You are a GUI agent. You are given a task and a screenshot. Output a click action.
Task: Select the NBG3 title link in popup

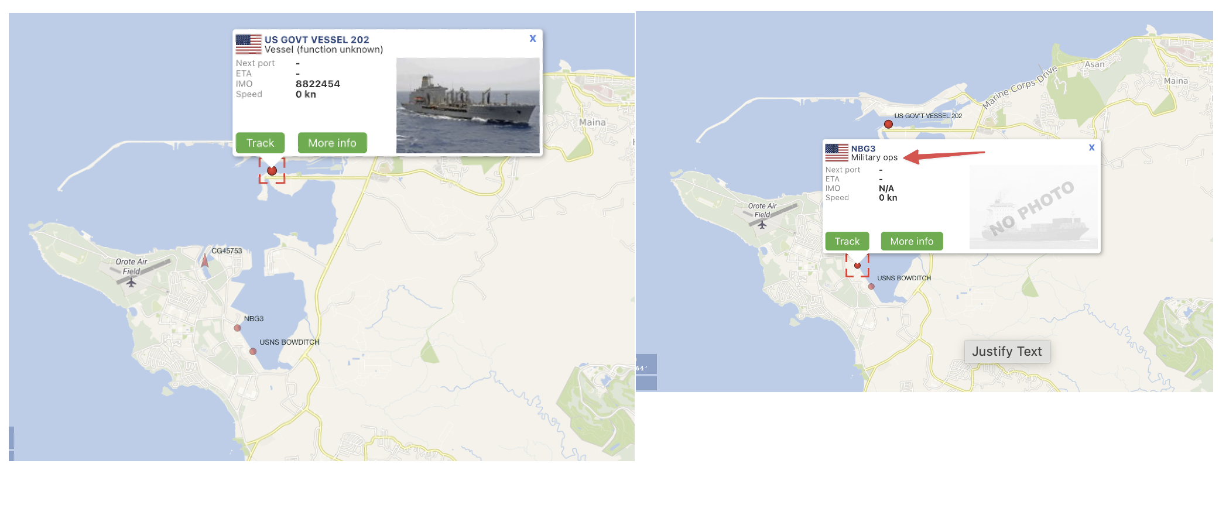tap(863, 149)
